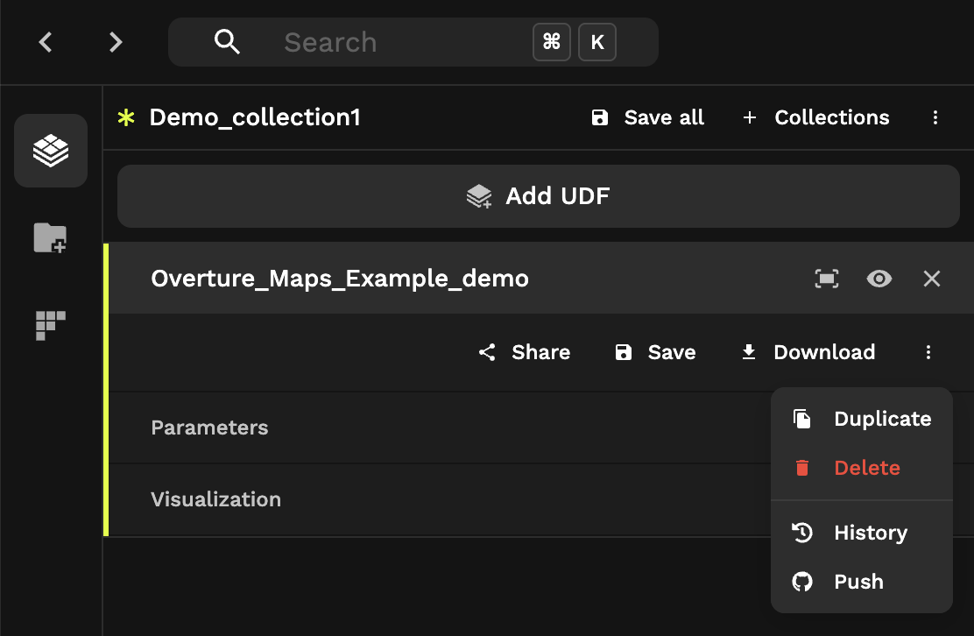Screen dimensions: 974x636
Task: Click the GitHub Push icon in the menu
Action: (802, 582)
